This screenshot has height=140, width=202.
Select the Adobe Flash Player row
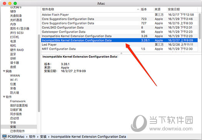[119, 15]
